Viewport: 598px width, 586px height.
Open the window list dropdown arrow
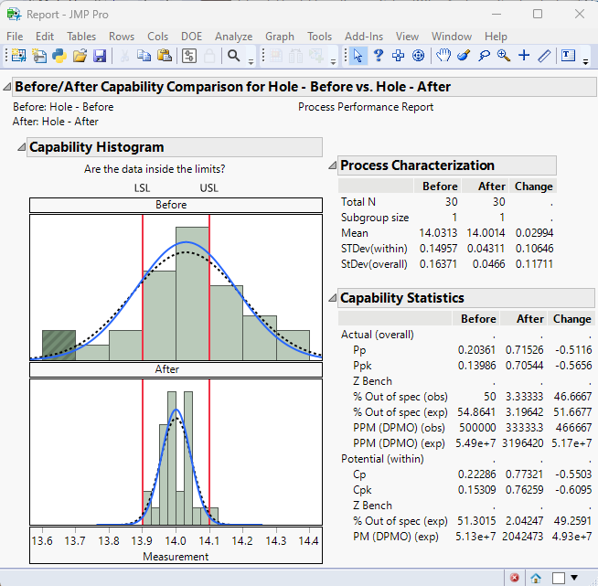(x=574, y=577)
